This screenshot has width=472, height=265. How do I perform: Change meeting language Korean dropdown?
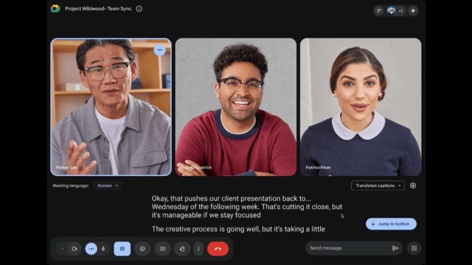[x=108, y=186]
